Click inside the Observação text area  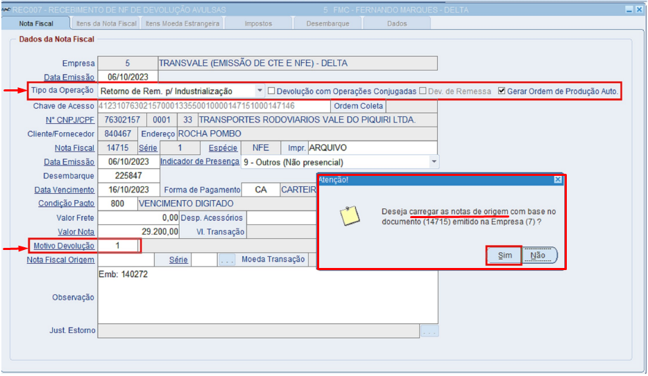tap(268, 296)
